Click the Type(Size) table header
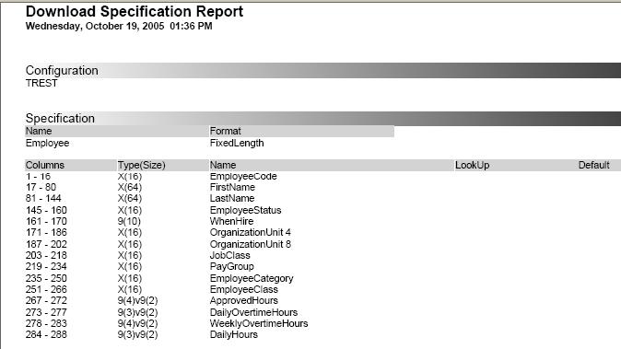 [141, 165]
